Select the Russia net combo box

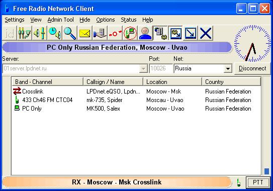pyautogui.click(x=203, y=68)
